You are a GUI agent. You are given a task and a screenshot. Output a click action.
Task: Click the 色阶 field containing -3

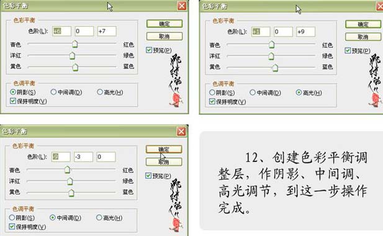[84, 157]
